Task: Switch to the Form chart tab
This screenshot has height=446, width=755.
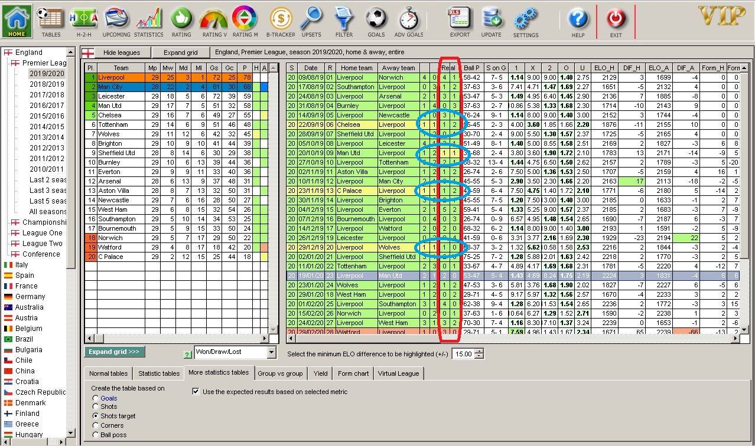Action: [353, 373]
